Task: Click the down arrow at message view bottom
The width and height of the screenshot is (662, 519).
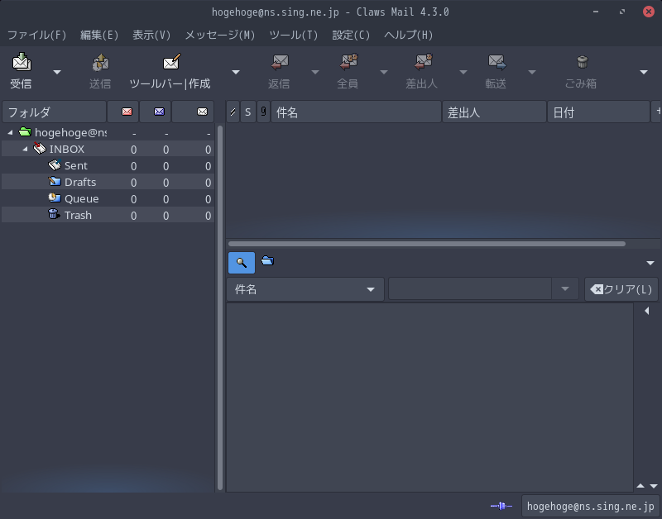Action: pos(654,486)
